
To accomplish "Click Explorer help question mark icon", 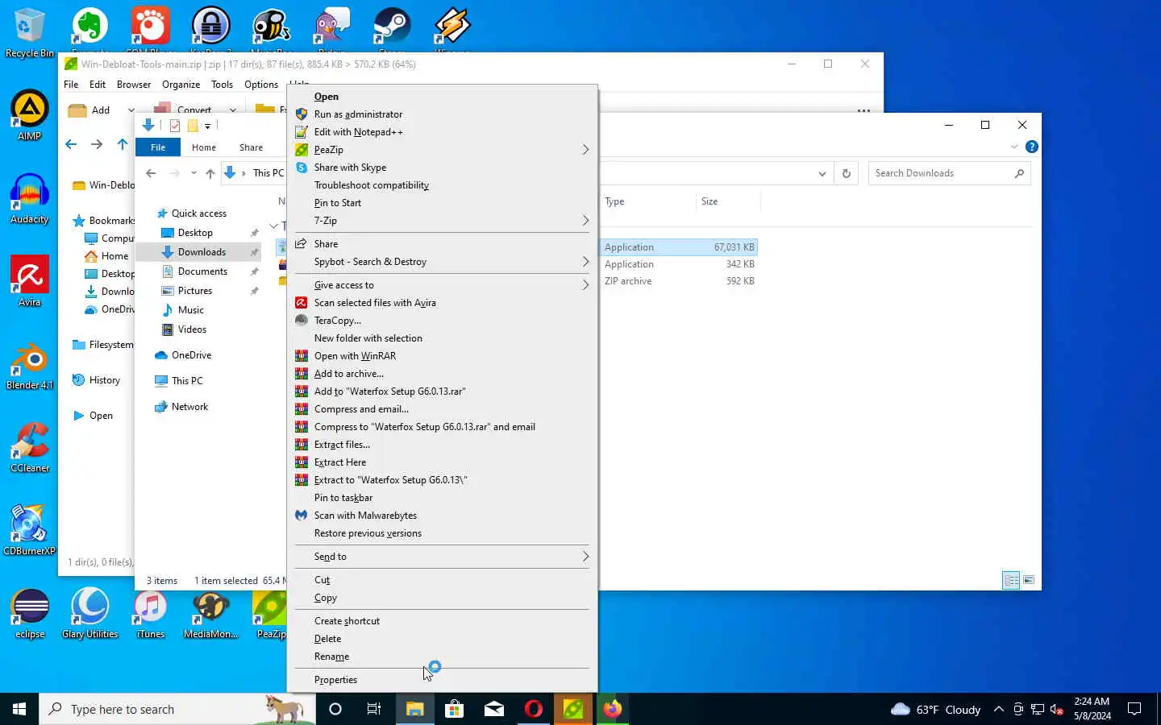I will [1031, 147].
